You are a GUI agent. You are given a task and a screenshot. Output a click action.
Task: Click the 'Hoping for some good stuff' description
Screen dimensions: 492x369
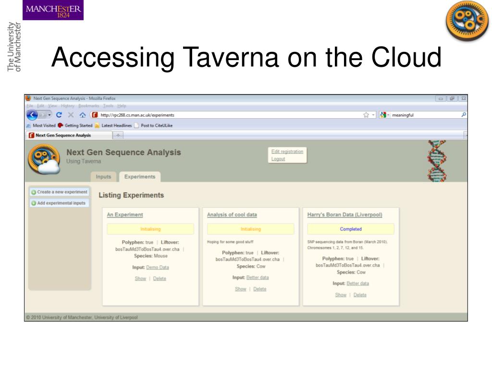pos(230,242)
